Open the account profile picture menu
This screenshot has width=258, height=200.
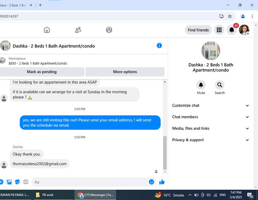click(244, 30)
